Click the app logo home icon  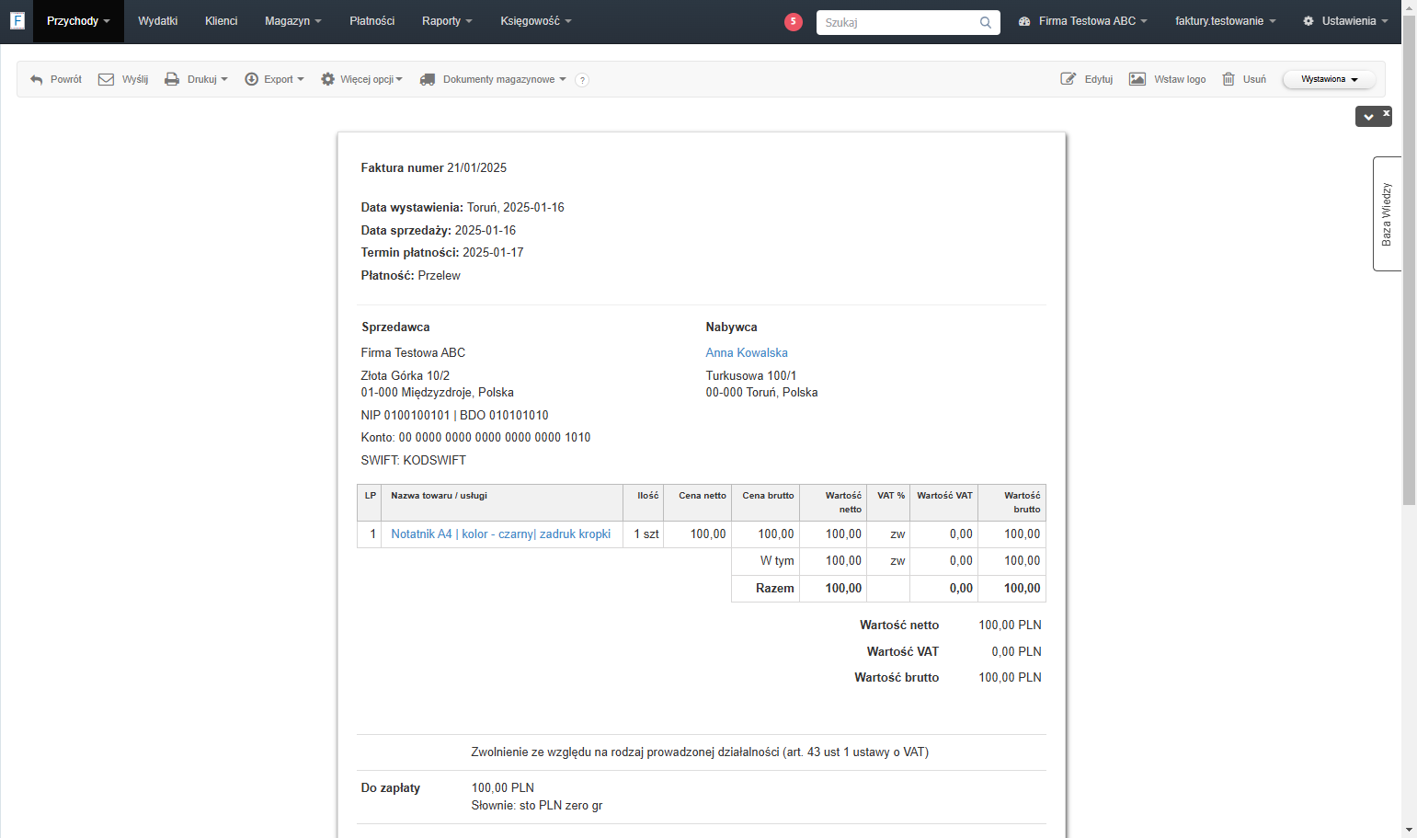tap(17, 20)
